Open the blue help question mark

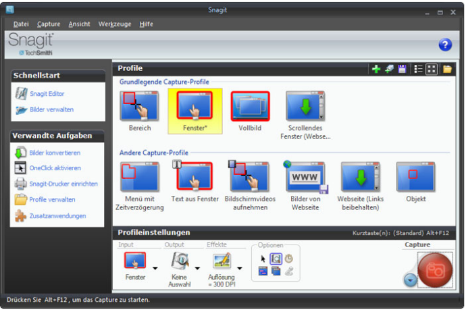(445, 45)
